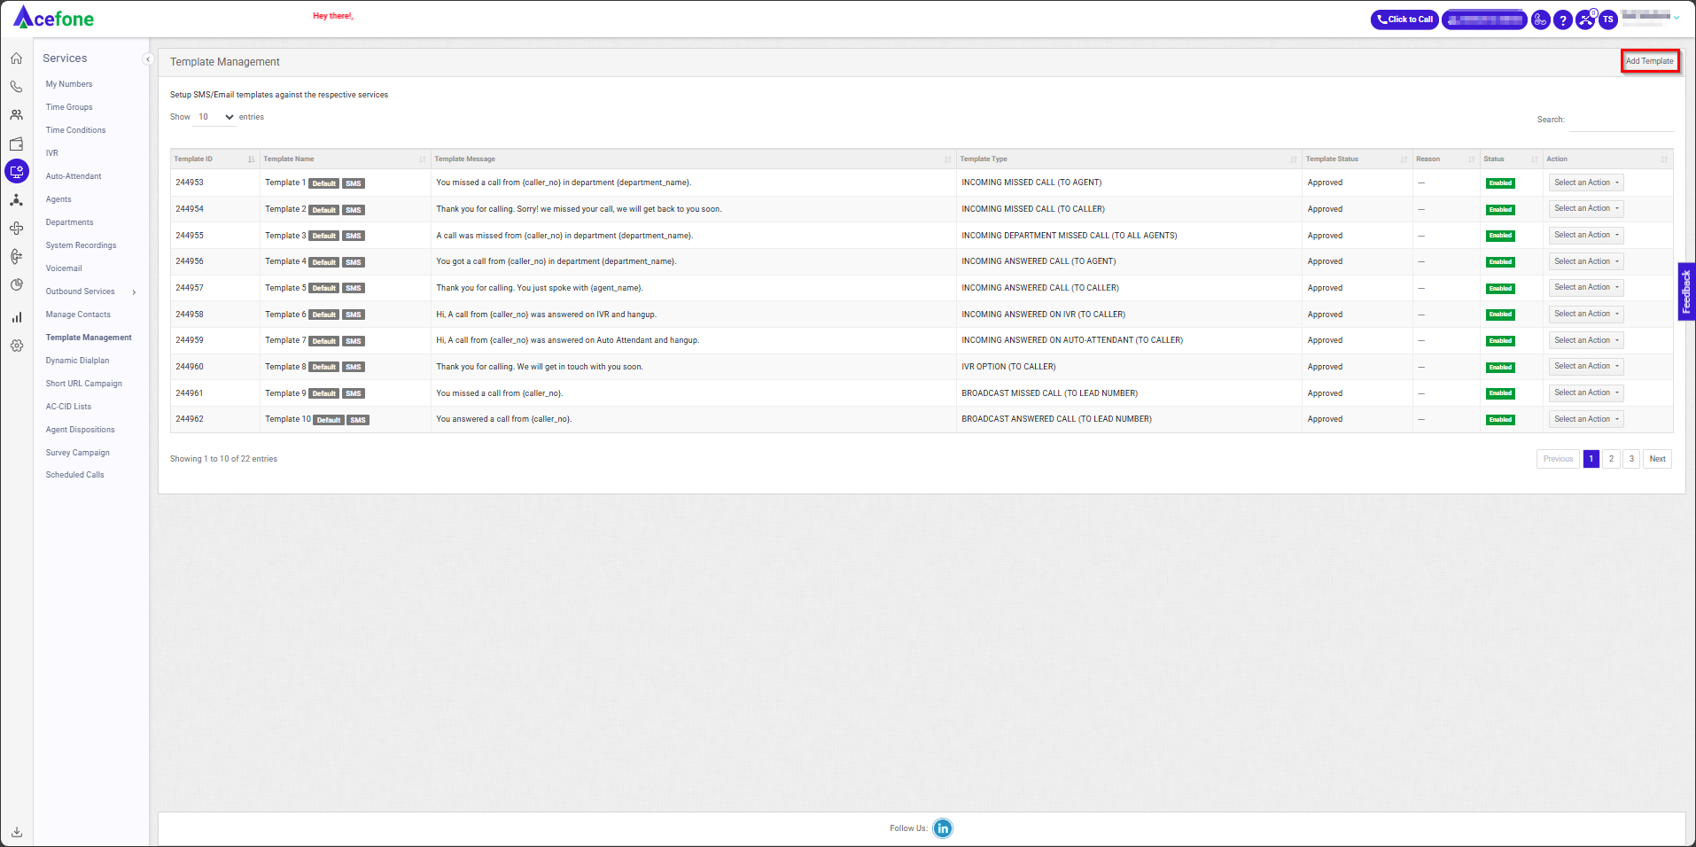This screenshot has width=1696, height=847.
Task: Go to the Next page of entries
Action: pyautogui.click(x=1657, y=459)
